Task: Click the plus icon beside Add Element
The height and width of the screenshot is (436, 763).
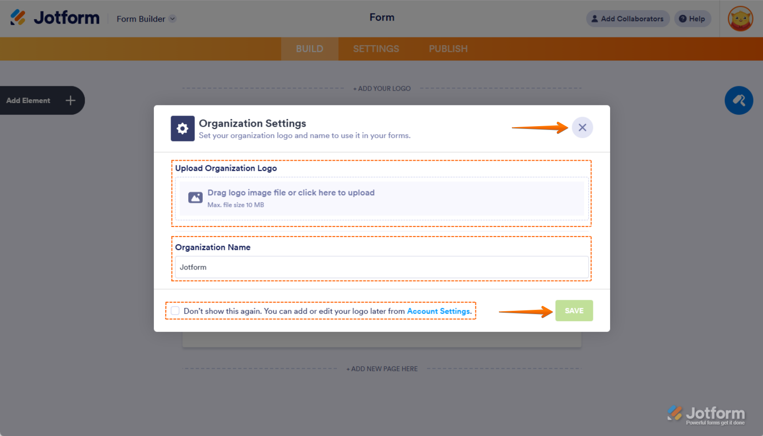Action: (70, 100)
